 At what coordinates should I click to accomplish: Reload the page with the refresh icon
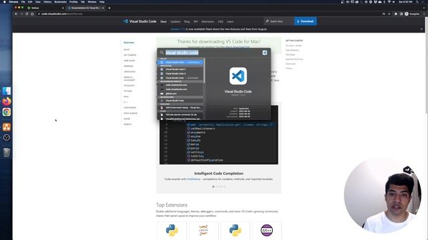pyautogui.click(x=27, y=14)
